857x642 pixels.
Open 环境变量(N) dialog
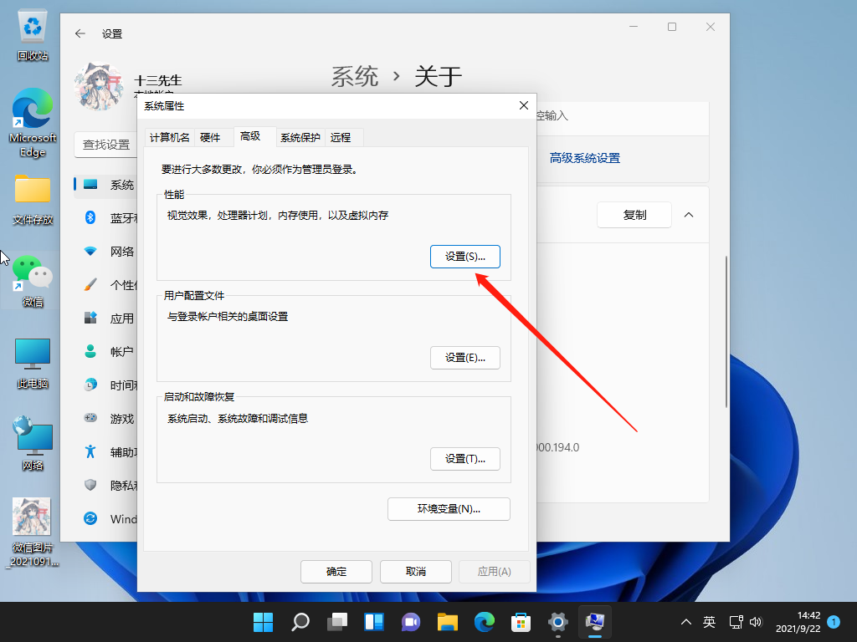449,509
